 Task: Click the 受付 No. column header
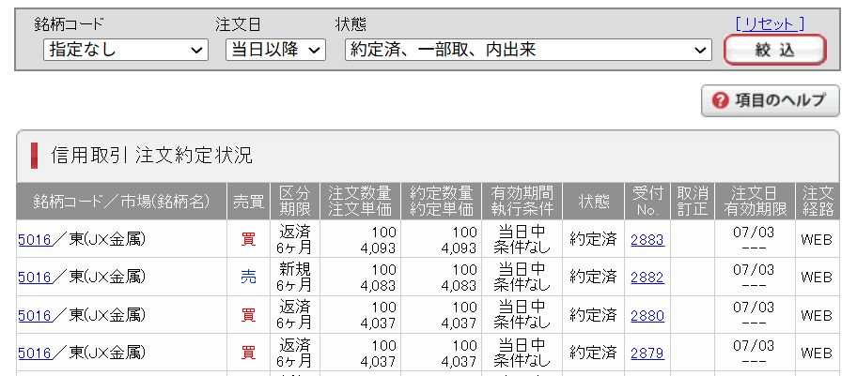point(647,202)
